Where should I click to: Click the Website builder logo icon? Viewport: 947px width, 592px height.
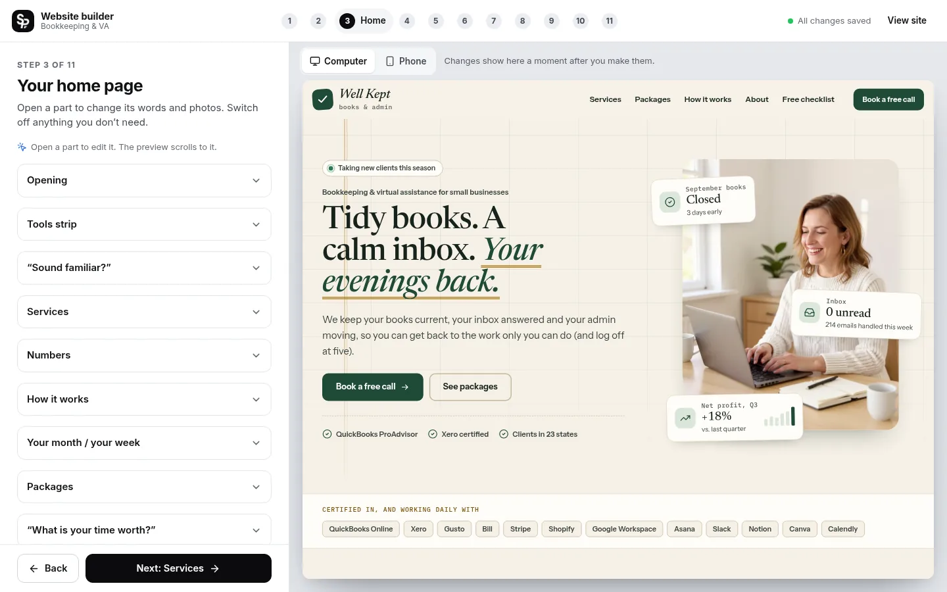[x=23, y=21]
